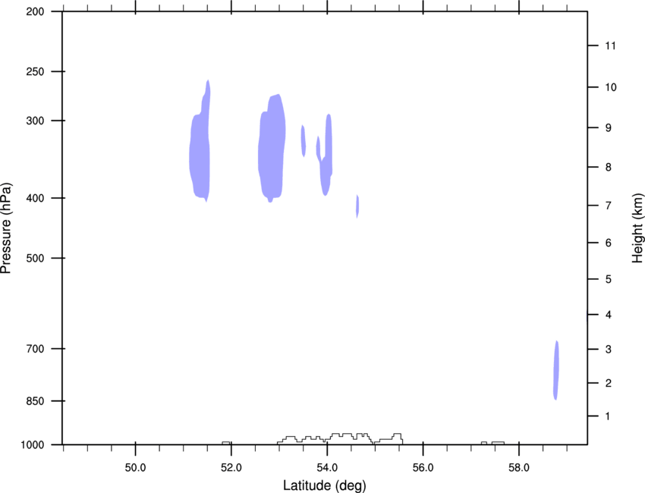Click the 1 km height label
The image size is (645, 493).
[x=609, y=416]
